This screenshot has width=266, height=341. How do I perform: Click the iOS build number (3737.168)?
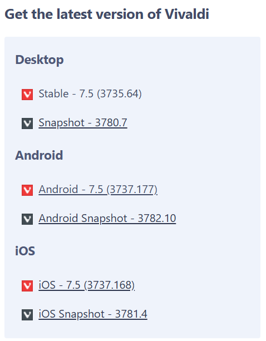[x=110, y=285]
